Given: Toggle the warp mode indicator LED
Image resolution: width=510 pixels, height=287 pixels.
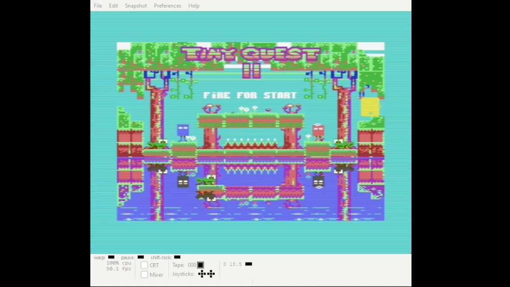Looking at the screenshot, I should click(x=111, y=257).
